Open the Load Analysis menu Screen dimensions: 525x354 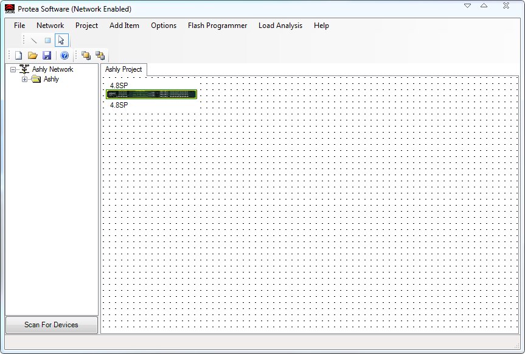tap(280, 26)
